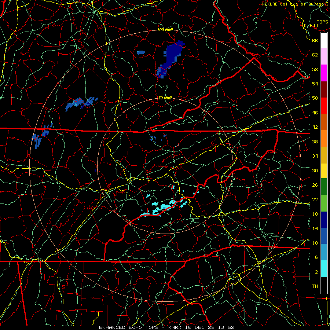Click the 54 legend value
This screenshot has width=330, height=330.
click(x=315, y=84)
